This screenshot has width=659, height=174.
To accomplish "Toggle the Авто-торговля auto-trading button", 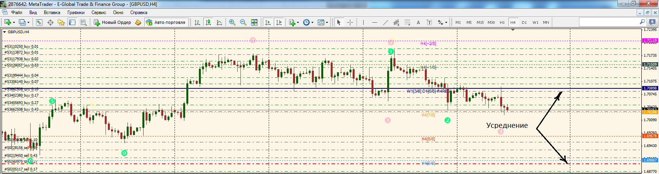I will [166, 22].
